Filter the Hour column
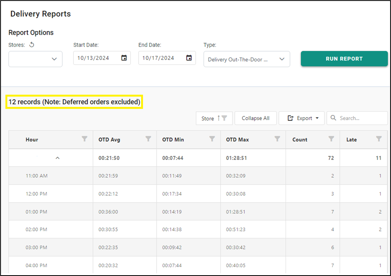This screenshot has height=276, width=391. [85, 139]
